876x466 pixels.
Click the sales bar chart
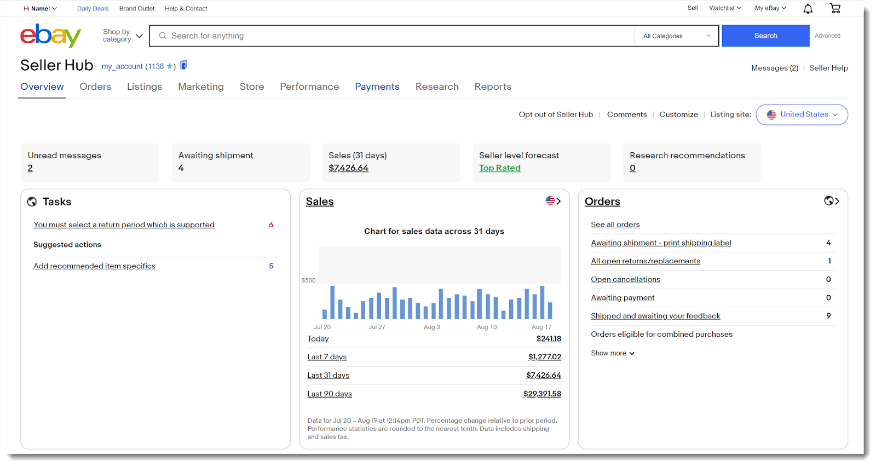[440, 283]
